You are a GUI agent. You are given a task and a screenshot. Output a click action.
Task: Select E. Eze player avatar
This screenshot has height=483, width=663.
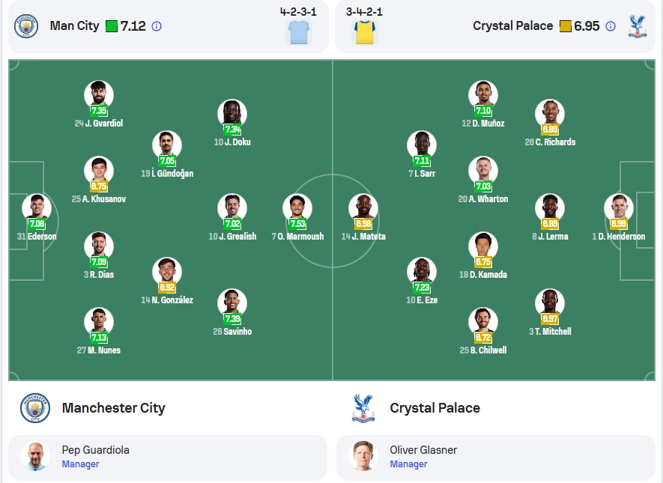[x=422, y=271]
